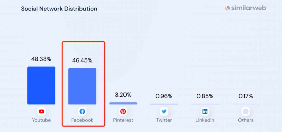The height and width of the screenshot is (132, 282).
Task: Click the YouTube icon
Action: pyautogui.click(x=41, y=112)
